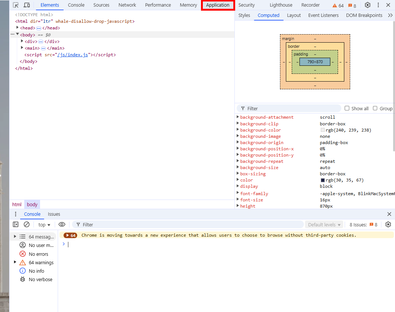Switch to the Application tab
The width and height of the screenshot is (395, 312).
pyautogui.click(x=218, y=5)
